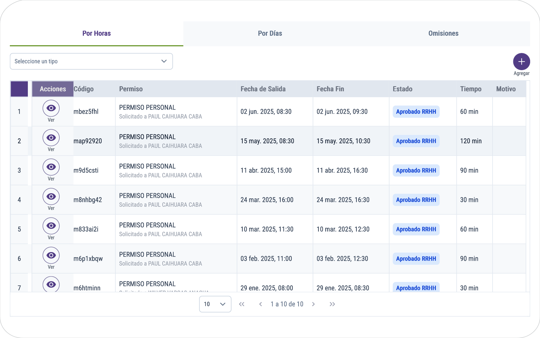Open the Ver eye icon for m9d5csti

51,167
